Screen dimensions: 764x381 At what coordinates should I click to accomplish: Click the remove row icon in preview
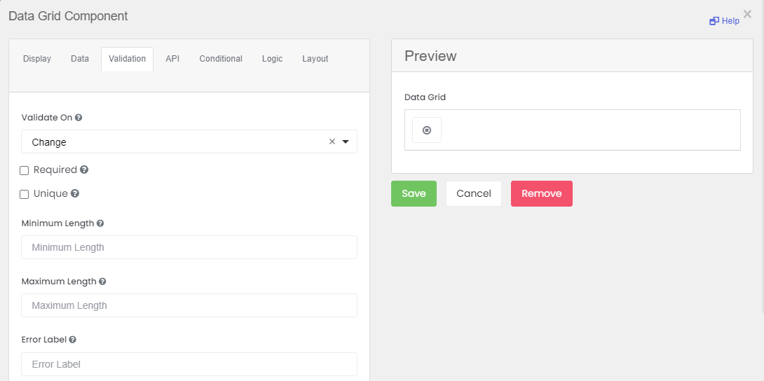[x=427, y=130]
